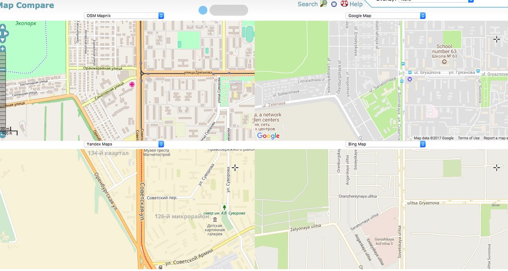Open the Overlay dropdown at top right
The height and width of the screenshot is (271, 508).
click(436, 1)
